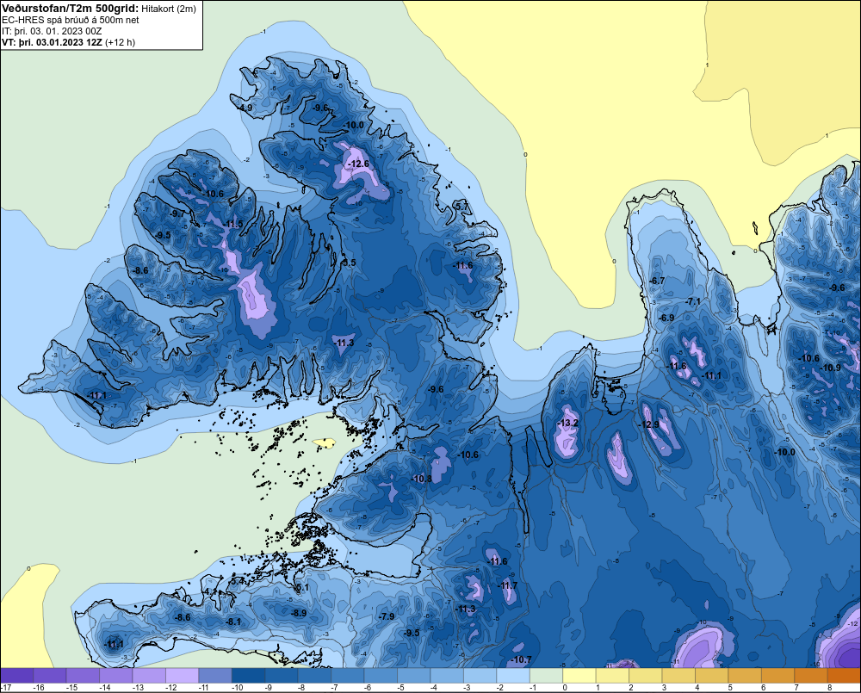Click the -11.7 temperature label
The image size is (861, 693).
point(507,586)
